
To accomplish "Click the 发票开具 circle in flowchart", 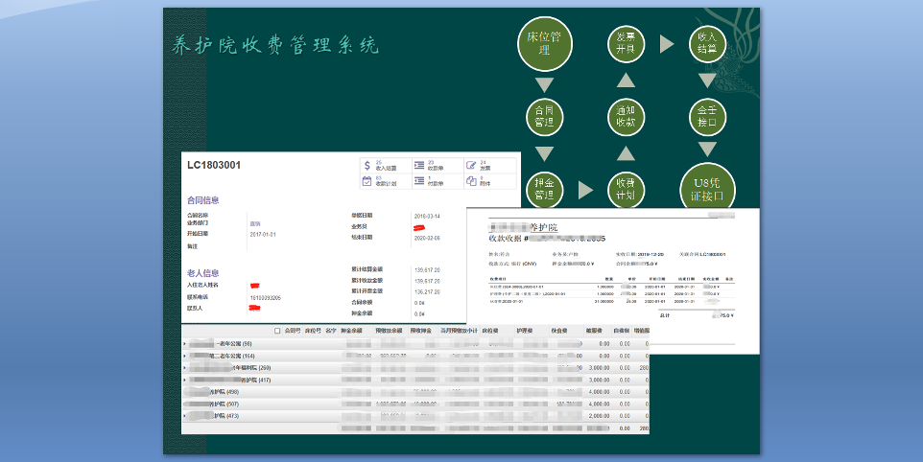I will click(626, 43).
